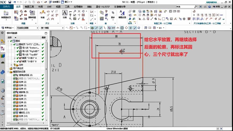Click the New Drawing Sheet icon
Screen dimensions: 233x131
point(6,13)
